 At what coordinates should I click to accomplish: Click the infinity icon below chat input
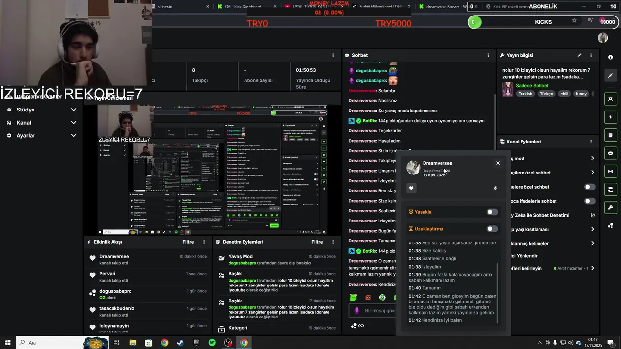pos(361,326)
